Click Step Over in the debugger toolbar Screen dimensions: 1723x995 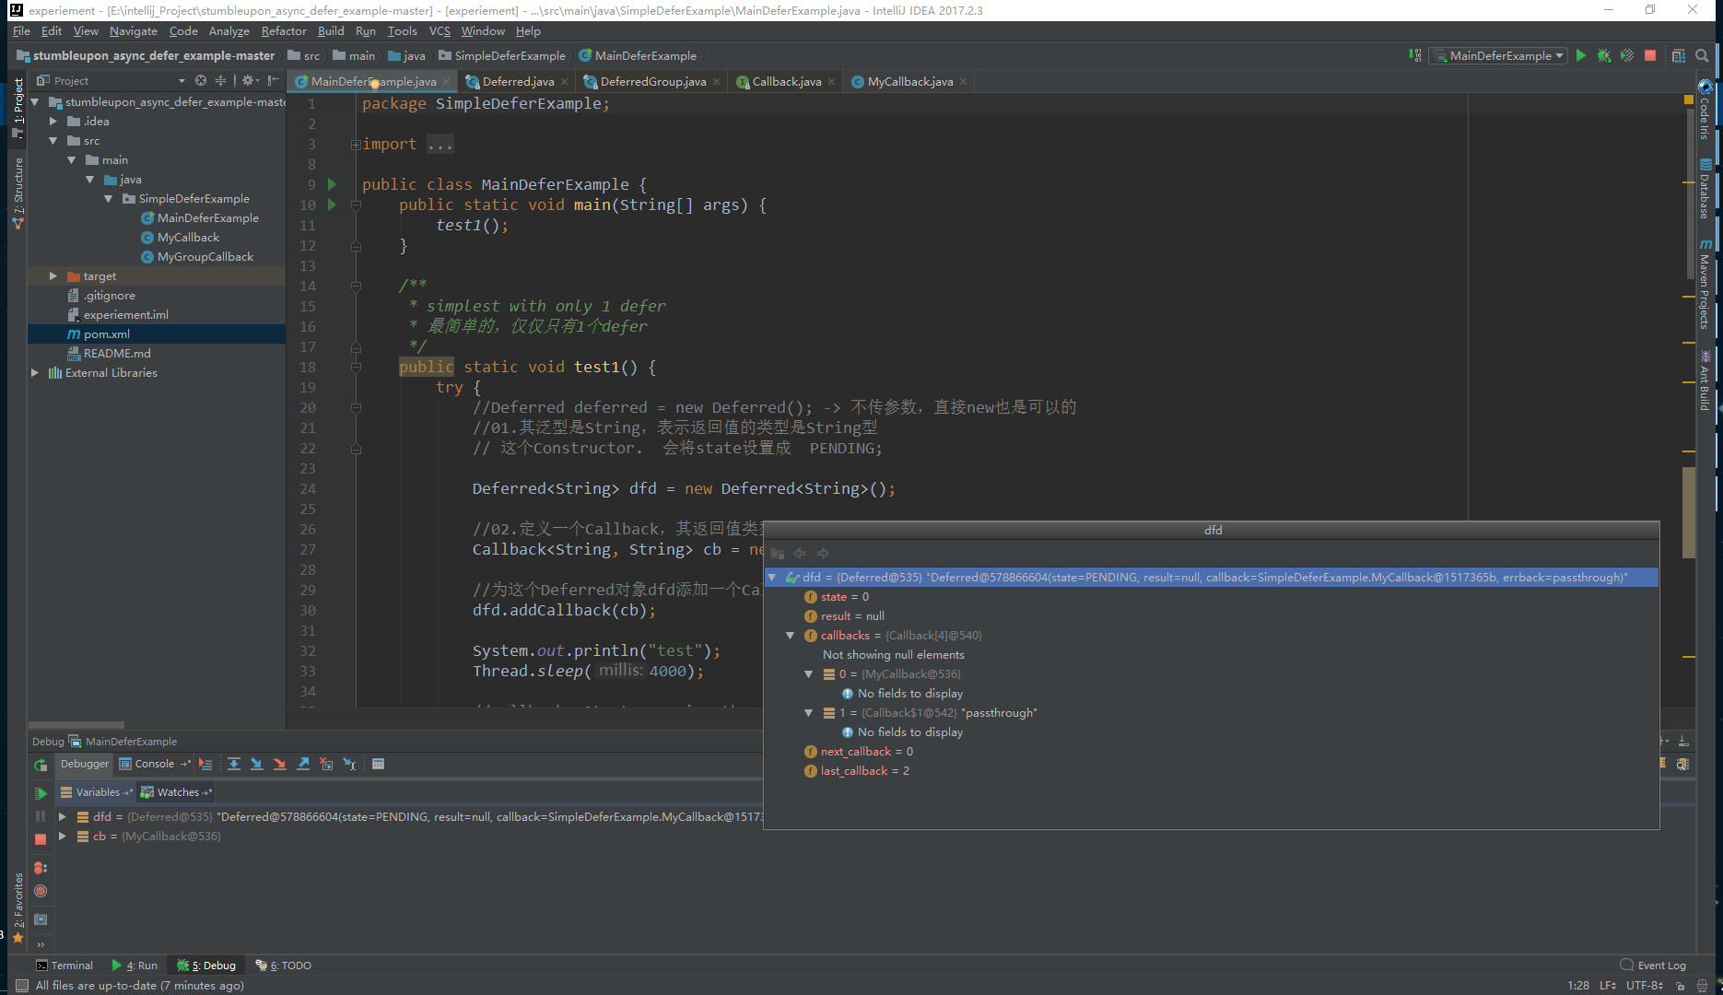point(234,764)
